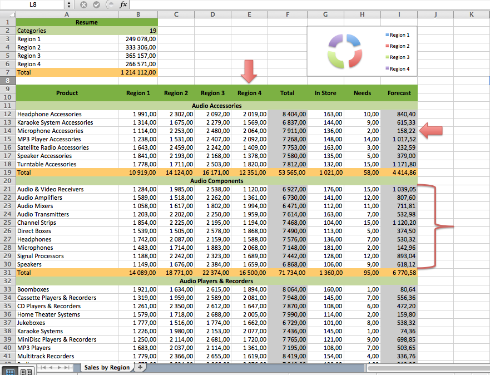
Task: Switch to Normal view icon
Action: [9, 371]
